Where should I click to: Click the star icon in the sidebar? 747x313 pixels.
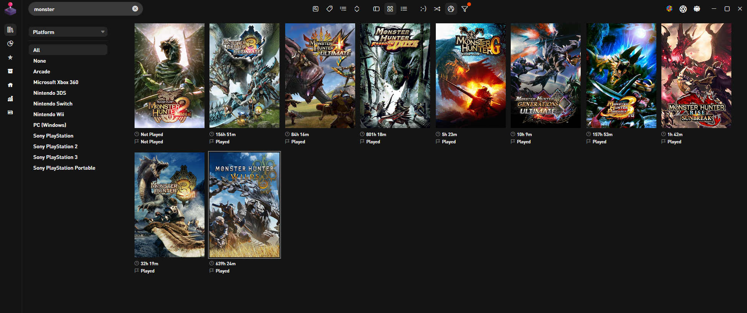pyautogui.click(x=10, y=57)
